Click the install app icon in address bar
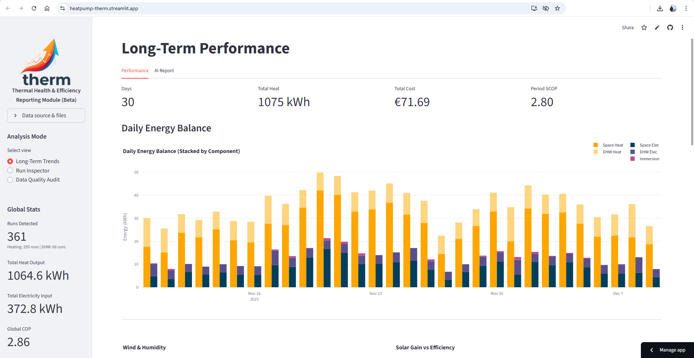Image resolution: width=694 pixels, height=358 pixels. tap(534, 8)
